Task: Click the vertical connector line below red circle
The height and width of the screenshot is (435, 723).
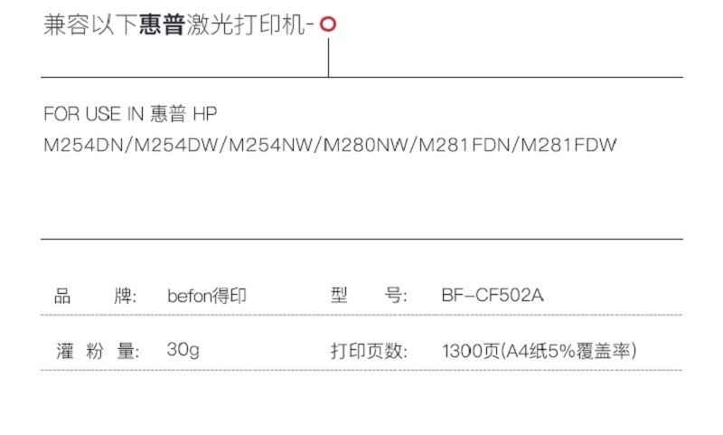Action: tap(328, 58)
